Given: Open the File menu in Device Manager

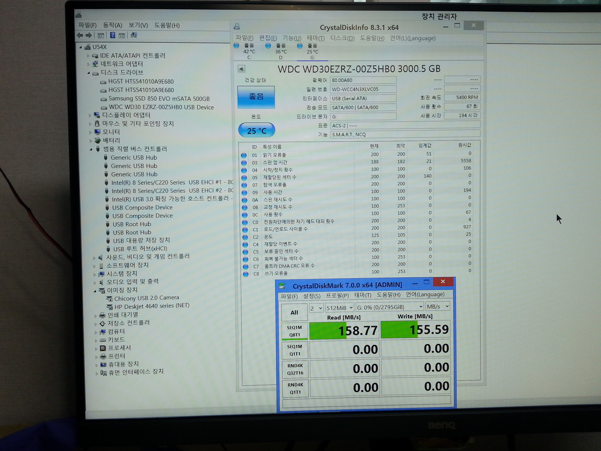Looking at the screenshot, I should pos(87,25).
